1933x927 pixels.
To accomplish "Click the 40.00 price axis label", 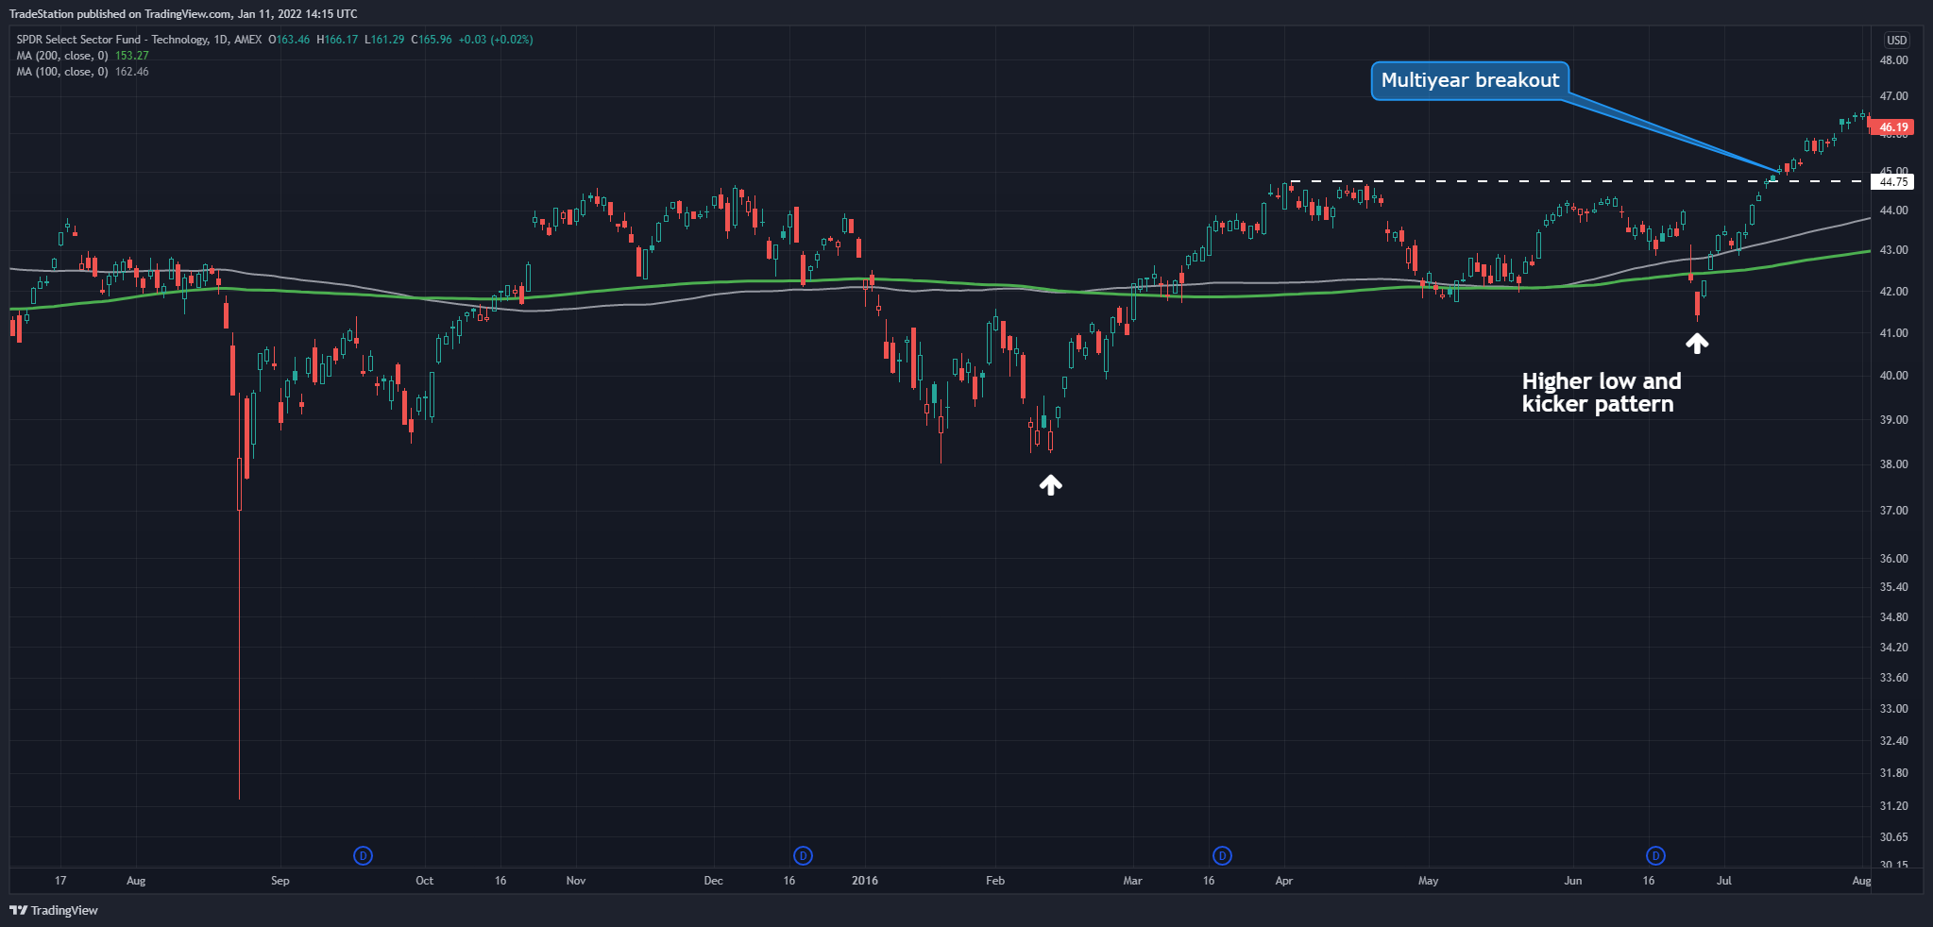I will tap(1893, 376).
